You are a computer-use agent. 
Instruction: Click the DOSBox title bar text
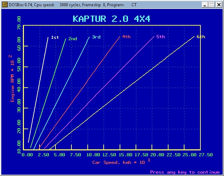coord(73,5)
